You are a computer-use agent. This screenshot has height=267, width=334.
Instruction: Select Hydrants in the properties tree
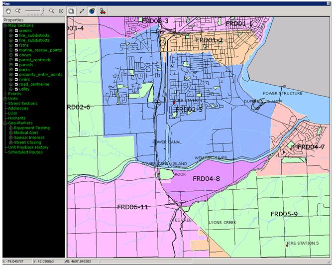pos(16,118)
